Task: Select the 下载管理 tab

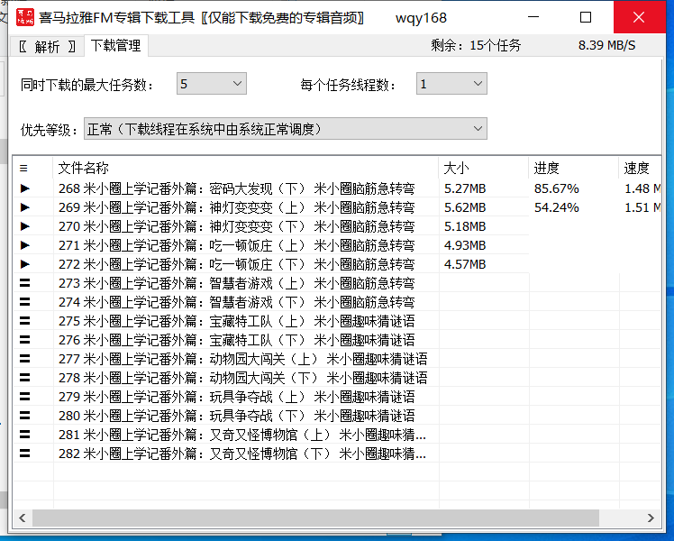Action: point(115,46)
